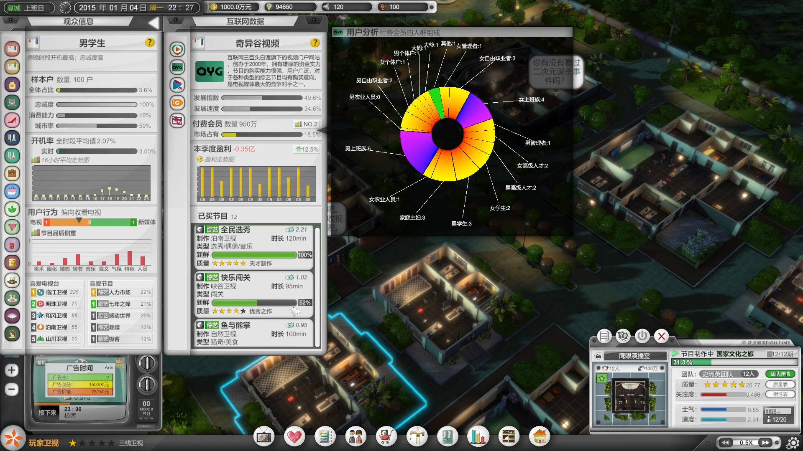Click fast-forward on game speed control

(x=765, y=443)
